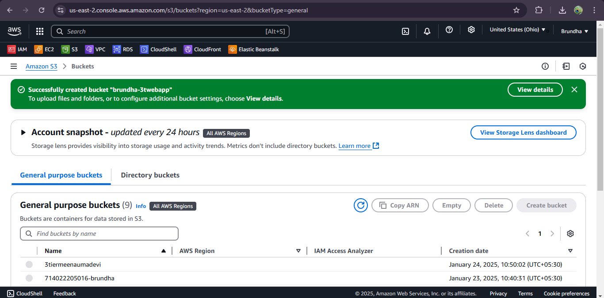The image size is (604, 298).
Task: Open Feedback in the footer
Action: tap(65, 294)
